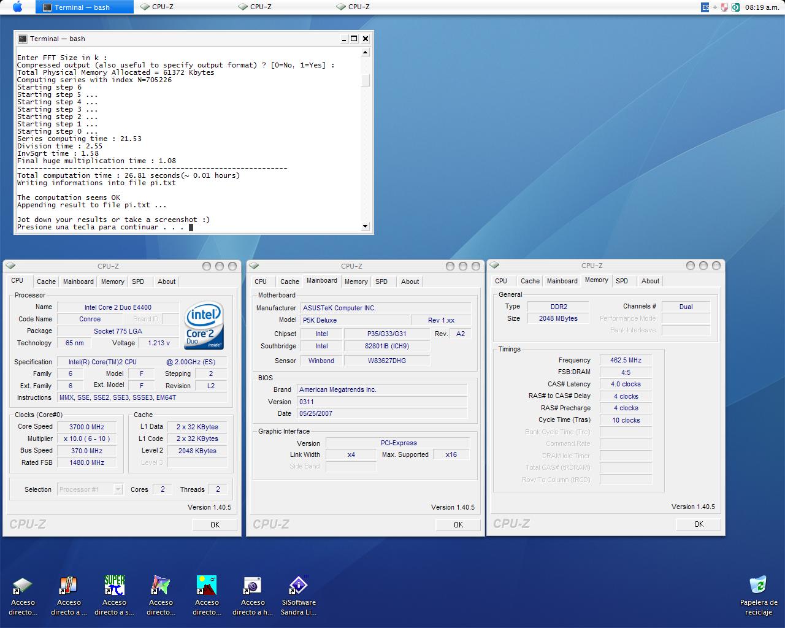
Task: Click the memory Type value DDR2
Action: pos(558,307)
